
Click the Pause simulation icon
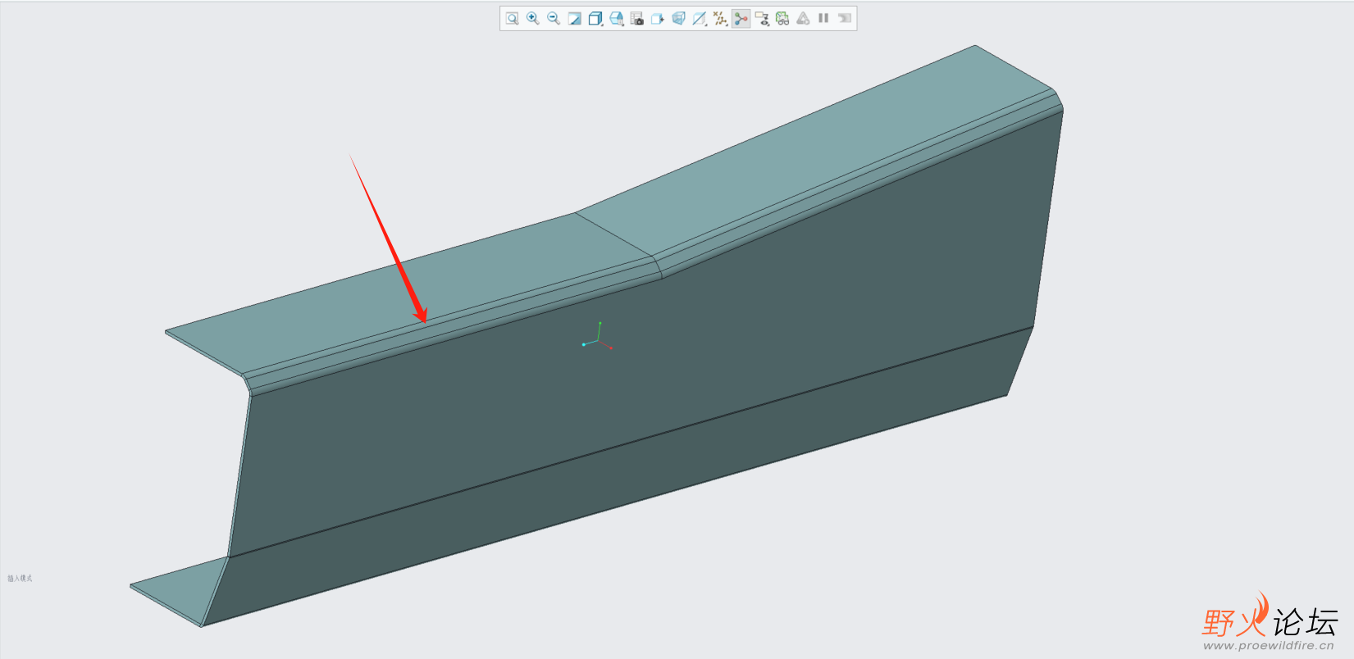823,18
